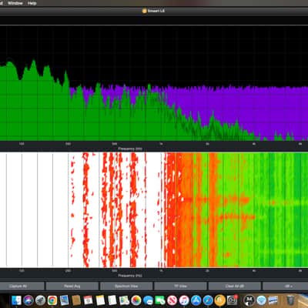Click inside the orange-green spectrograph plot
The width and height of the screenshot is (308, 308).
tap(154, 209)
